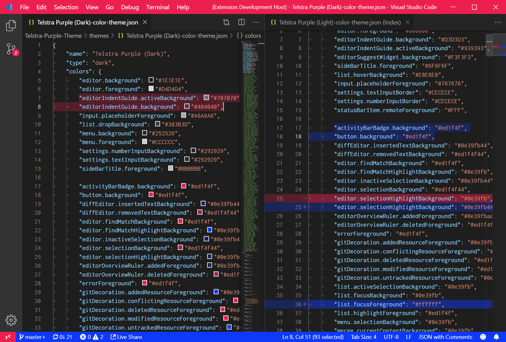Change Tab Size: 4 indentation setting
This screenshot has width=506, height=342.
point(364,337)
